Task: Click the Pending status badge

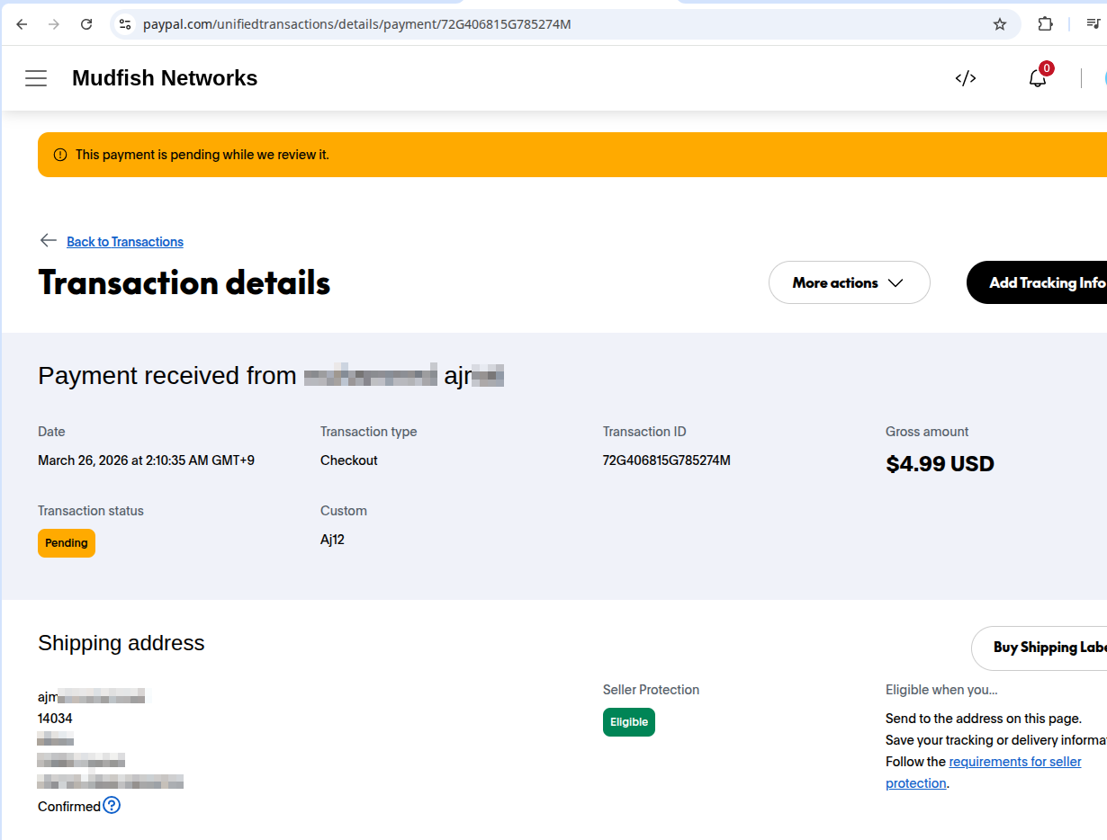Action: (67, 543)
